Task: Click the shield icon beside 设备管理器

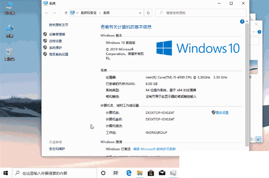Action: 45,34
